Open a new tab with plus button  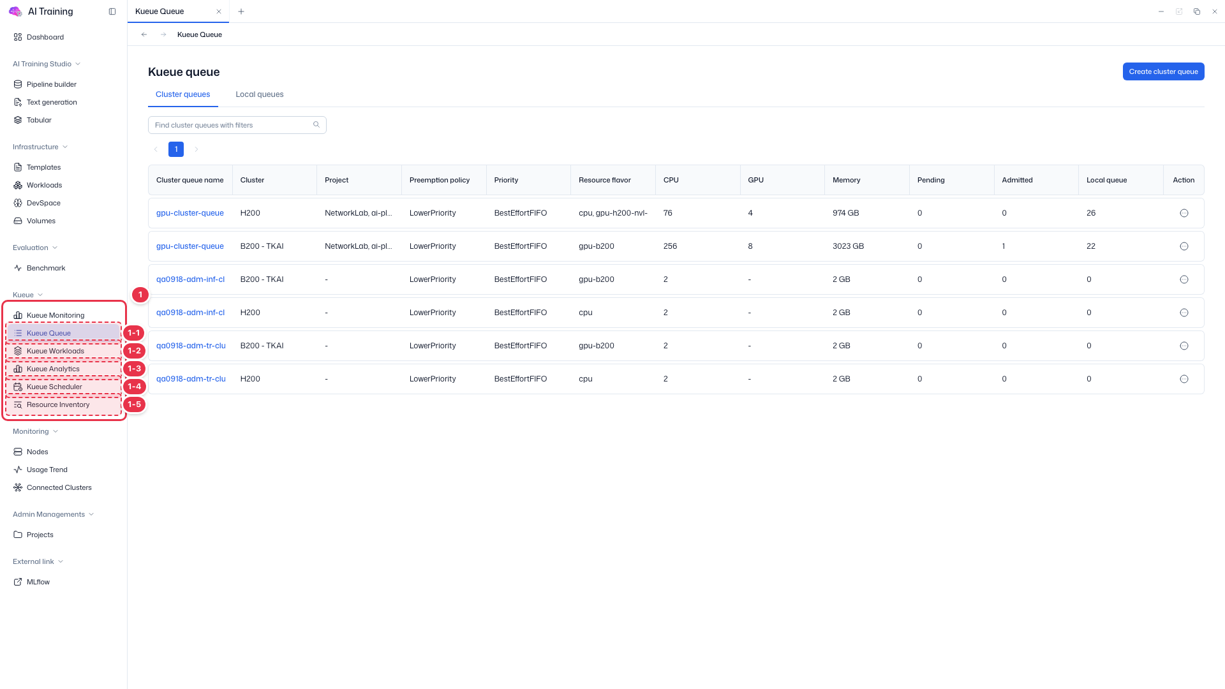241,11
